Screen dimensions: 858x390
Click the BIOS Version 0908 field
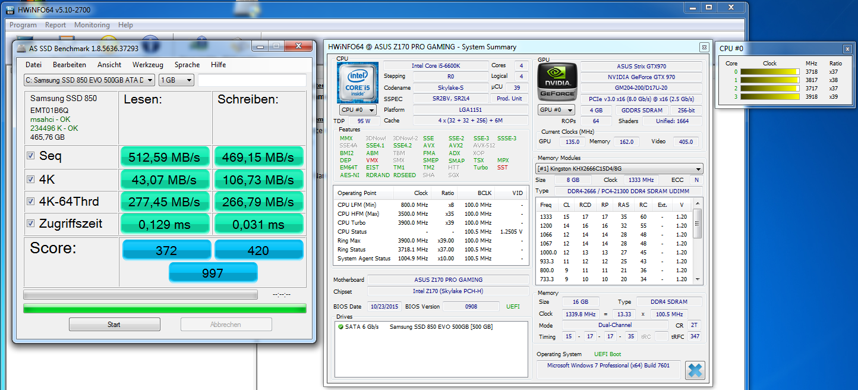point(471,306)
